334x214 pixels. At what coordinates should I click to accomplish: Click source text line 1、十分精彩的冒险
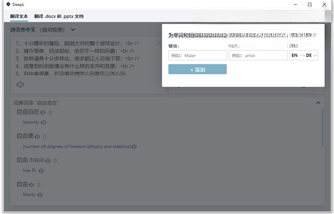coord(77,43)
